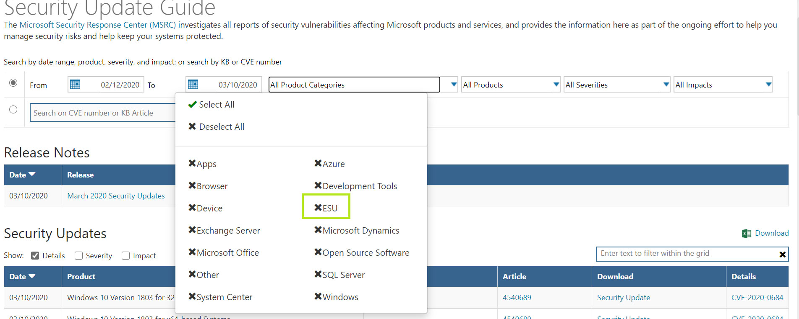This screenshot has width=799, height=319.
Task: Enable the Impact checkbox
Action: 125,256
